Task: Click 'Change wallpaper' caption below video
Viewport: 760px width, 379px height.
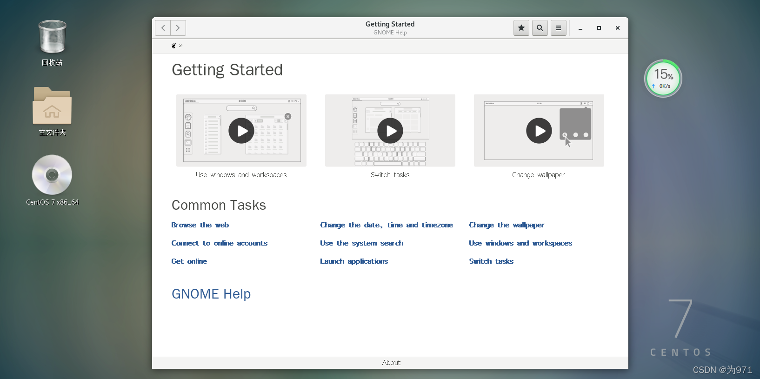Action: [x=539, y=175]
